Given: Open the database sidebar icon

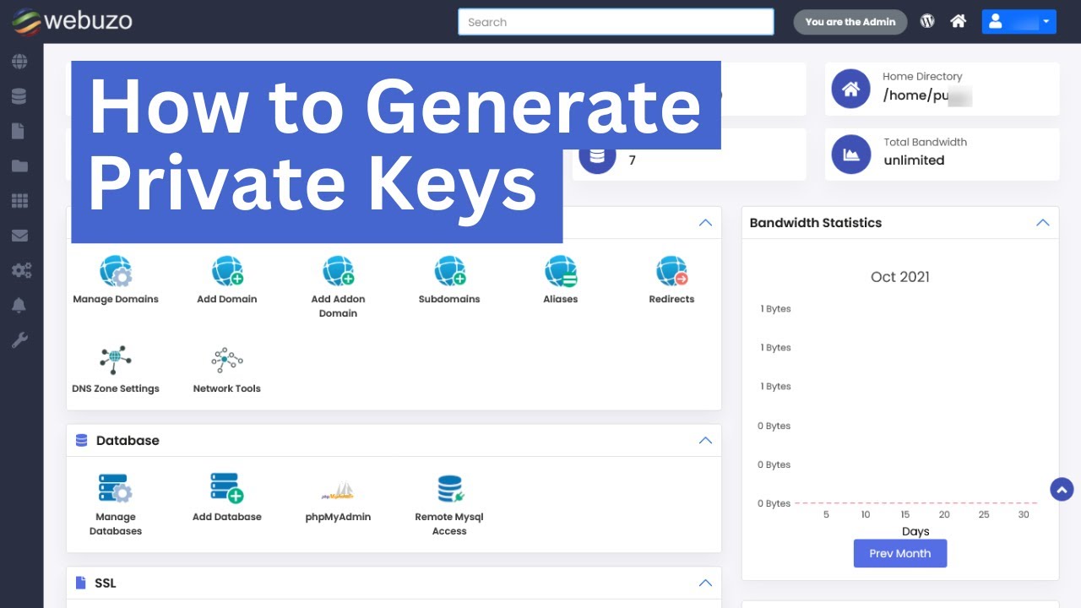Looking at the screenshot, I should point(19,96).
